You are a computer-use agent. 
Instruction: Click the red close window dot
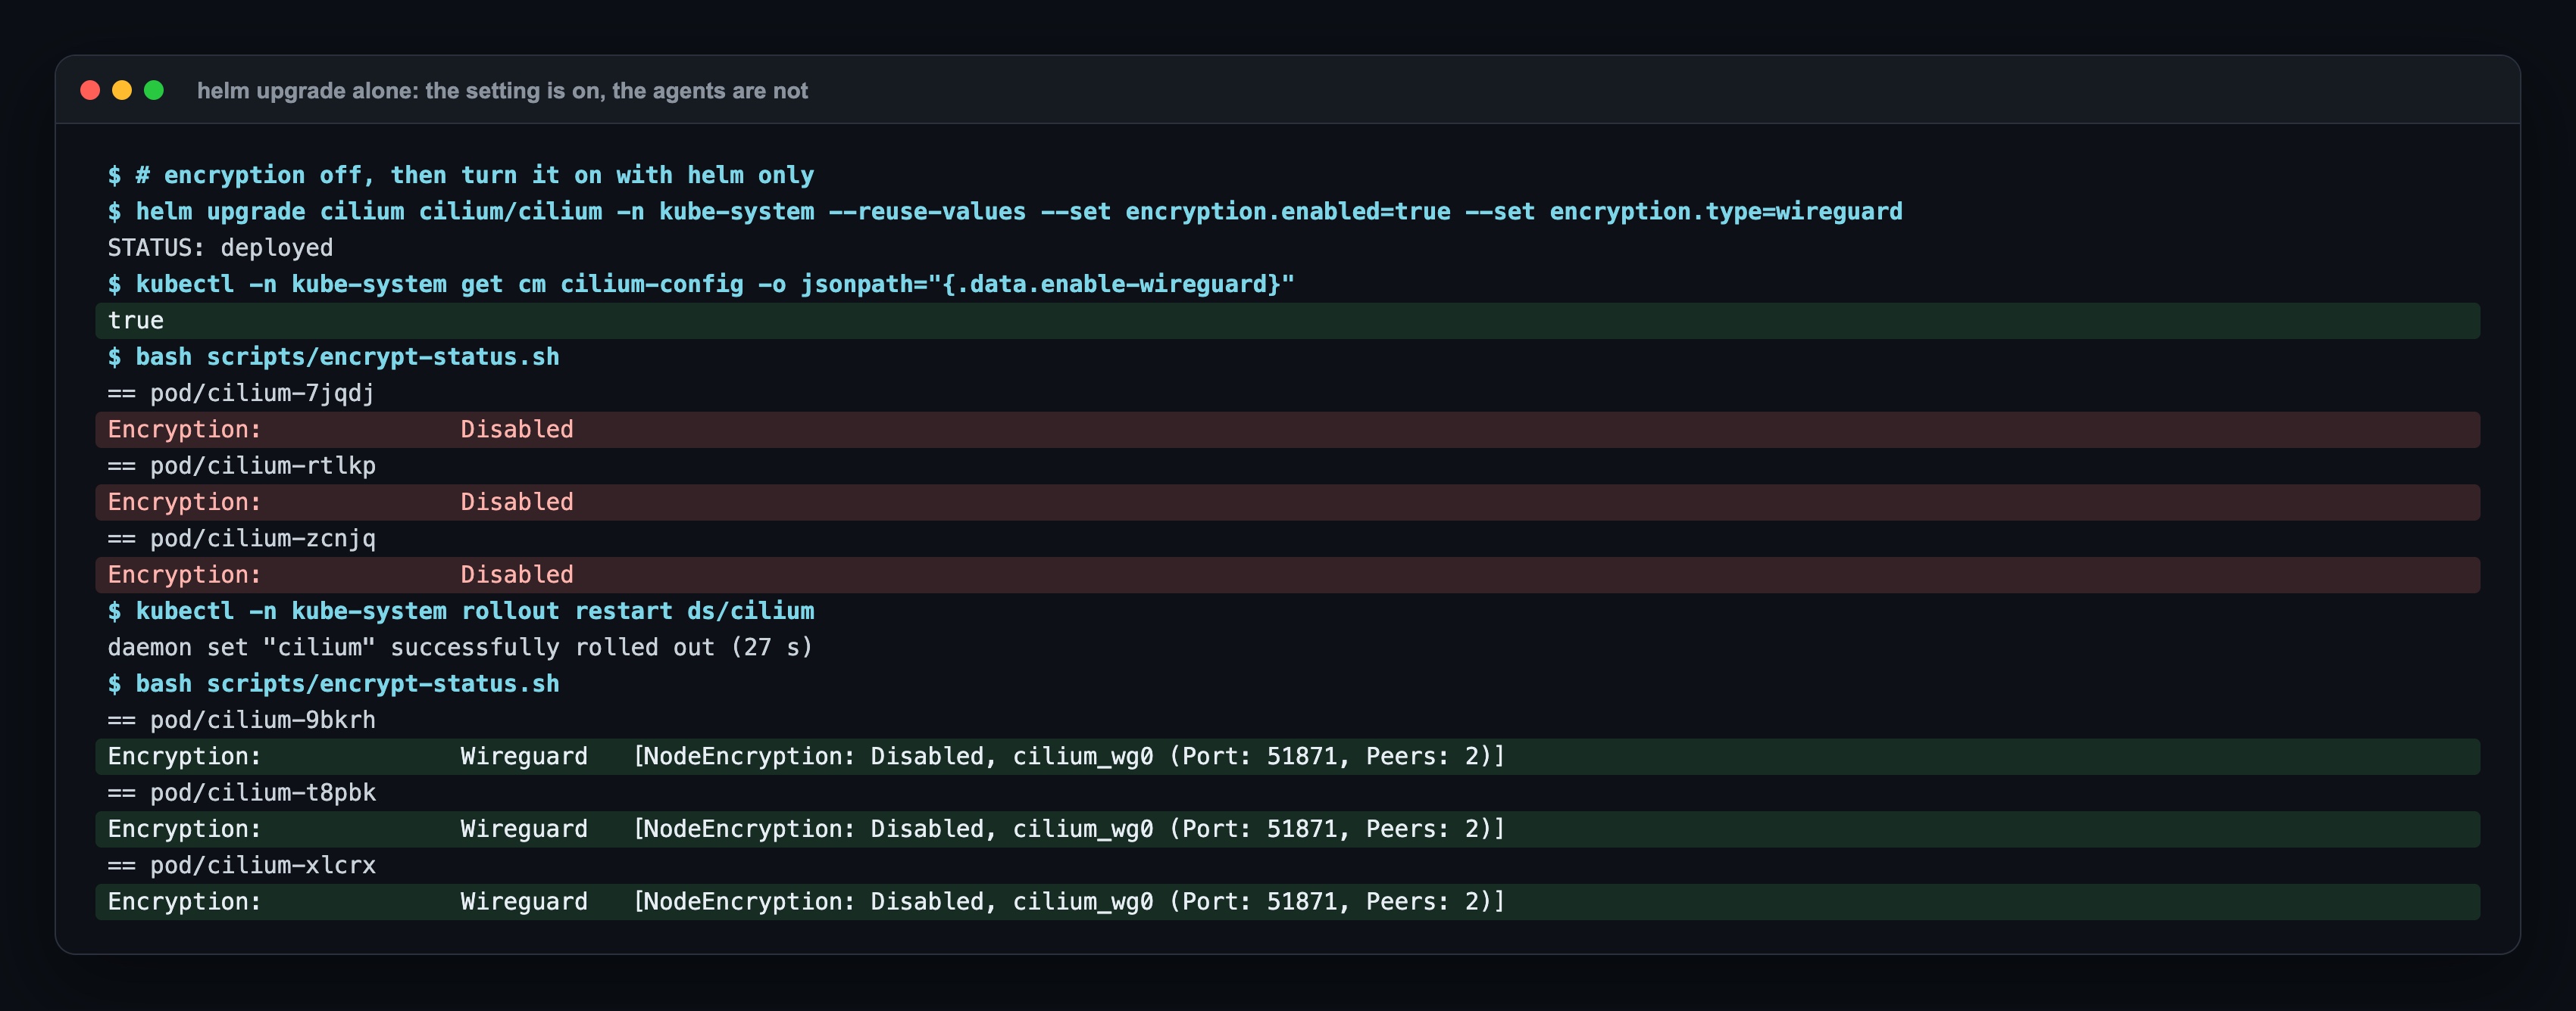tap(90, 91)
